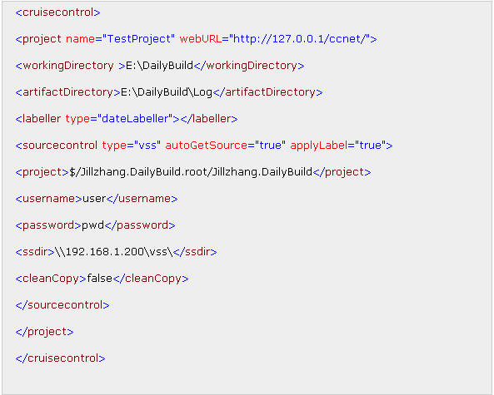494x395 pixels.
Task: Click the vss sourcecontrol type value
Action: 147,146
